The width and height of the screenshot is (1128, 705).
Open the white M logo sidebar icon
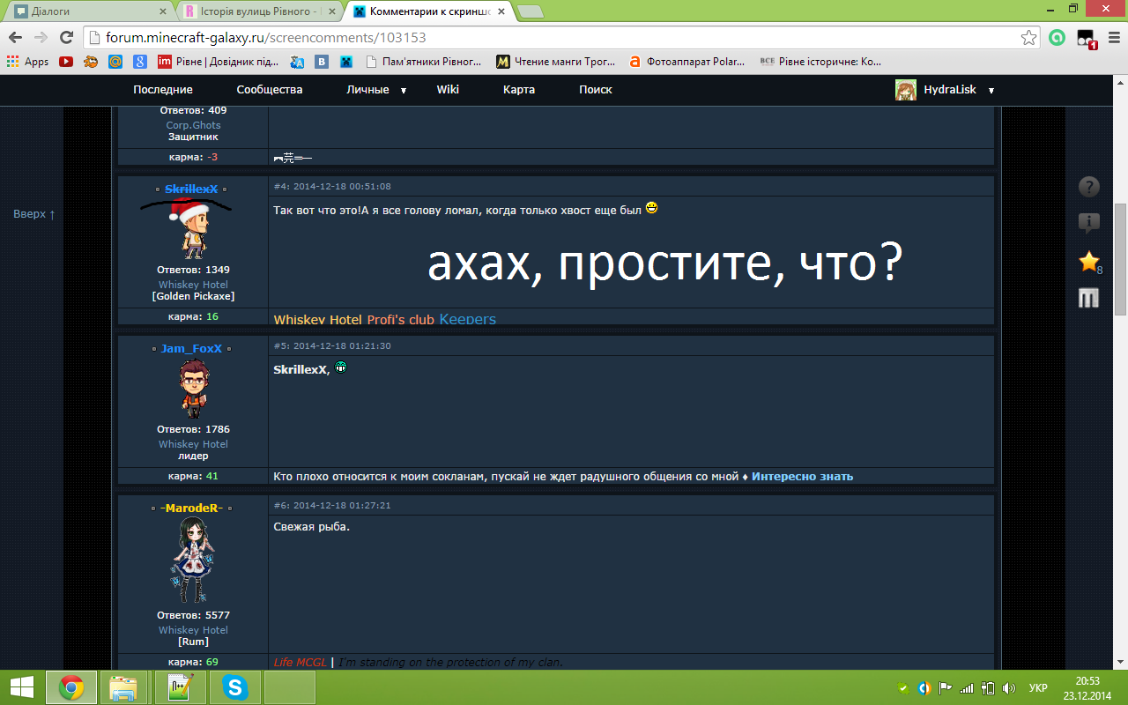click(x=1089, y=299)
